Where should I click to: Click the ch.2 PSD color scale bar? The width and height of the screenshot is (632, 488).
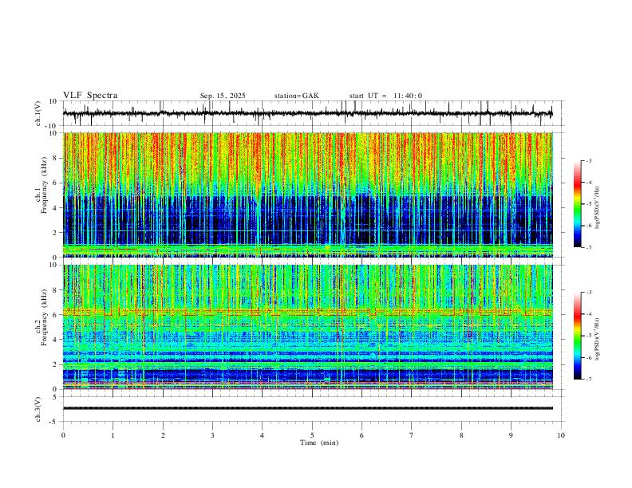pos(577,336)
